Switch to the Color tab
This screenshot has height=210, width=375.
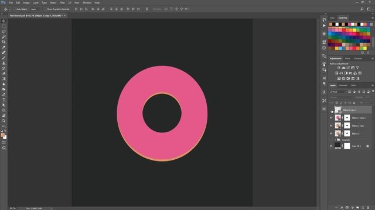coord(332,18)
